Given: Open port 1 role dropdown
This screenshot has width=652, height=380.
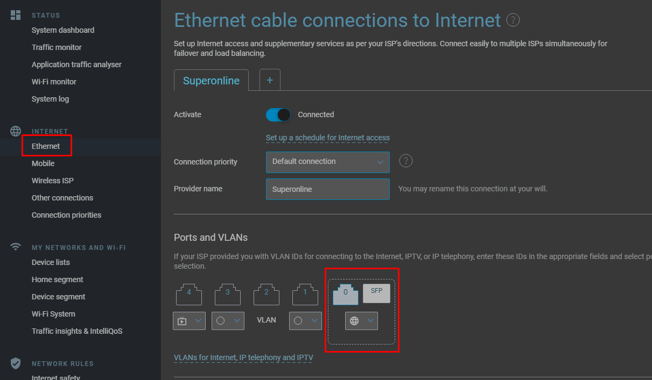Looking at the screenshot, I should coord(305,321).
